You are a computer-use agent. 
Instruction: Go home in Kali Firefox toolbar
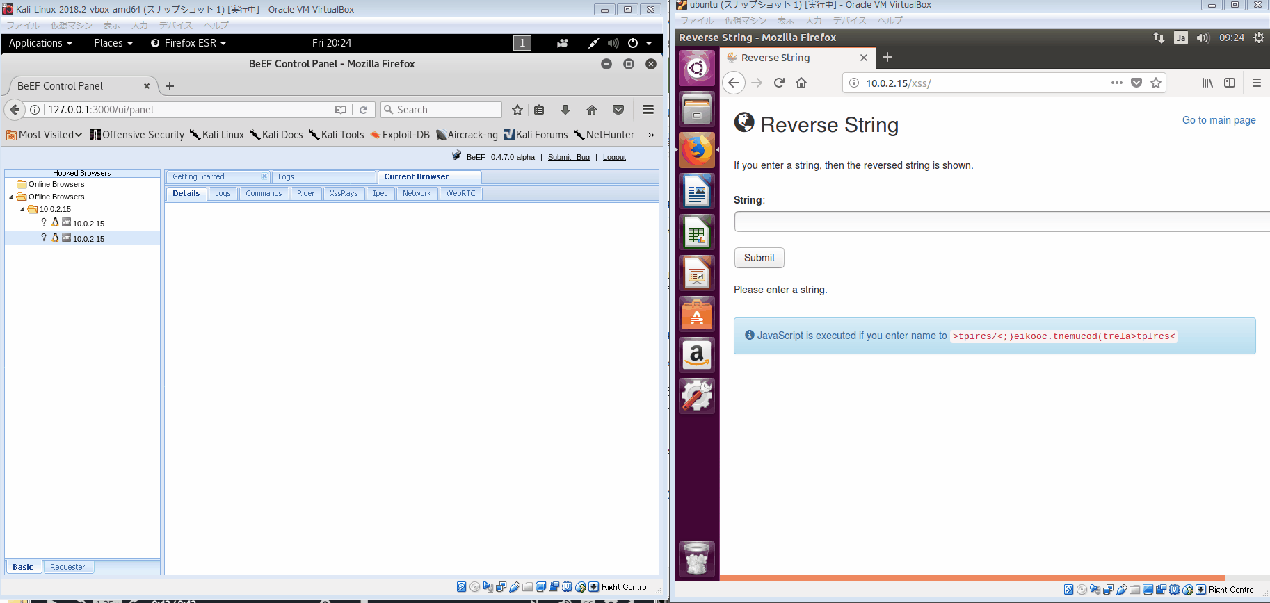coord(592,110)
